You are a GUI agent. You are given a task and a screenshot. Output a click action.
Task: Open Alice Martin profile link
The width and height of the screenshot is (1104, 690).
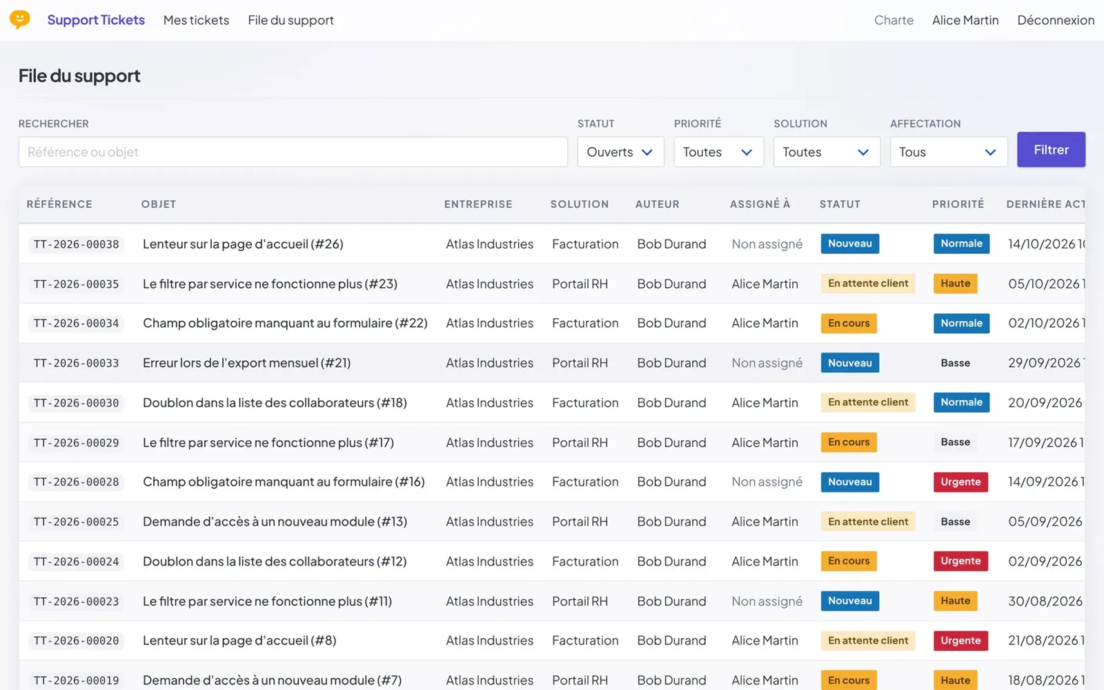(965, 20)
